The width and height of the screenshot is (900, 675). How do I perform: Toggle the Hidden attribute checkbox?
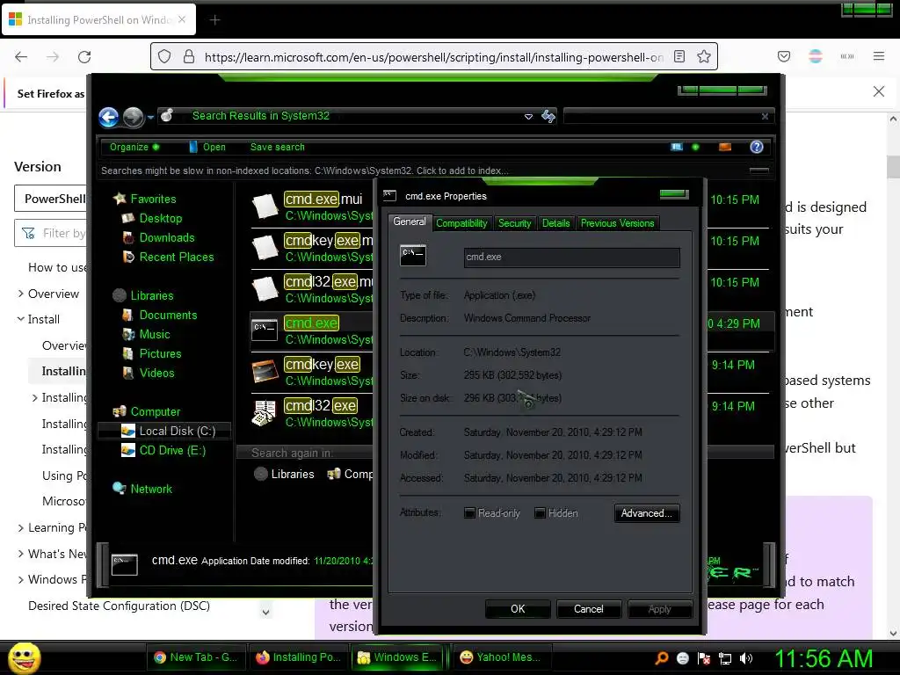(540, 513)
